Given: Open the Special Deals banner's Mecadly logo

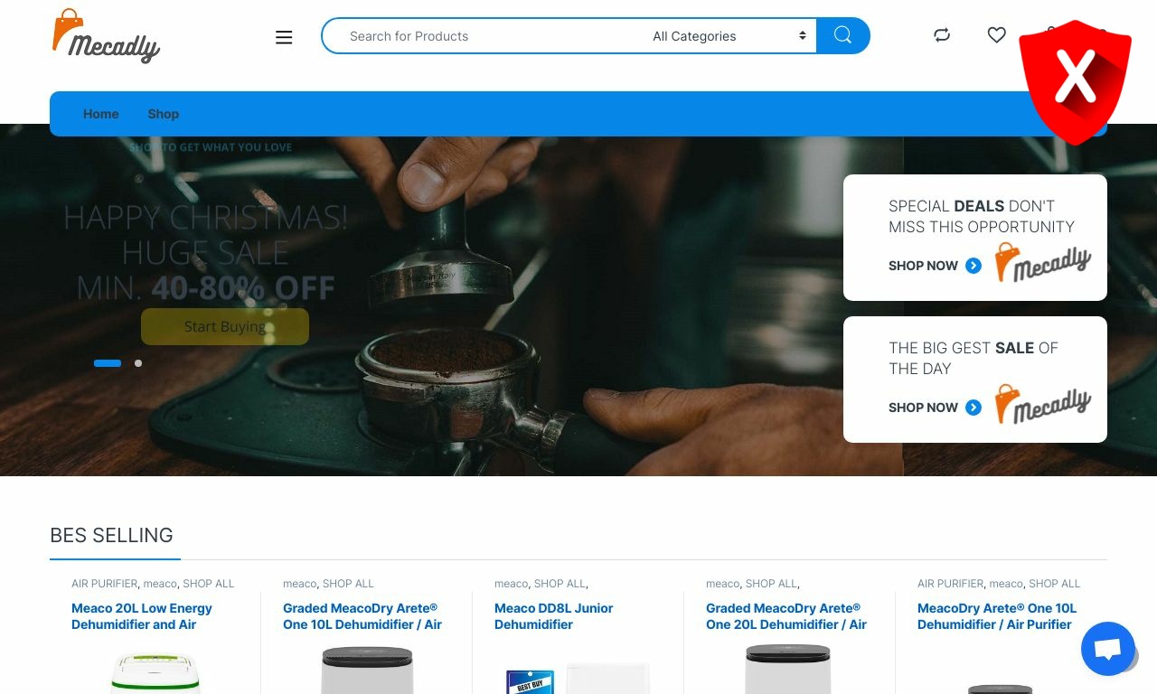Looking at the screenshot, I should point(1042,262).
